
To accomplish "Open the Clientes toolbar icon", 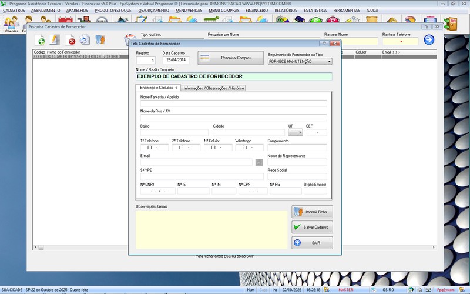I will (x=11, y=24).
